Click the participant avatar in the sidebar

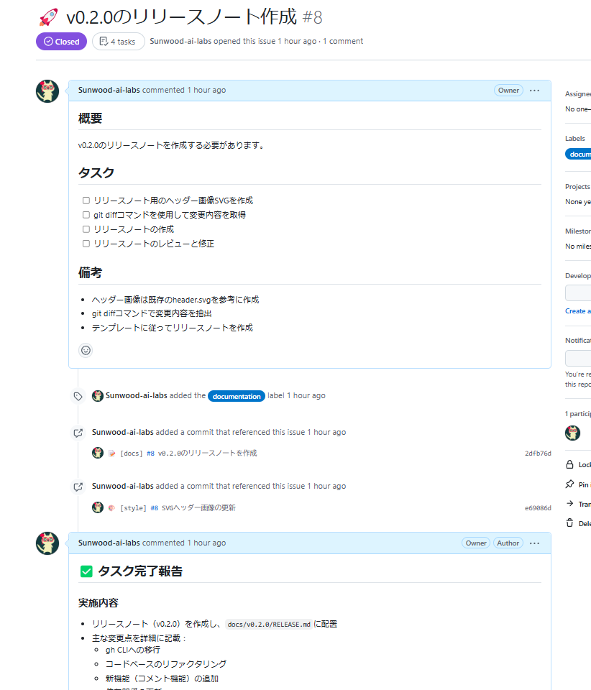(x=572, y=433)
